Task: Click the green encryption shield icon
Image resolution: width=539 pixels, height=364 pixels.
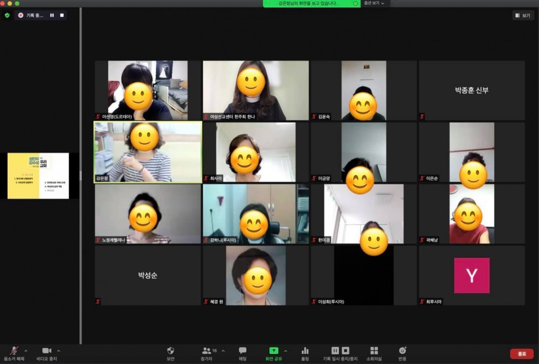Action: pos(7,16)
